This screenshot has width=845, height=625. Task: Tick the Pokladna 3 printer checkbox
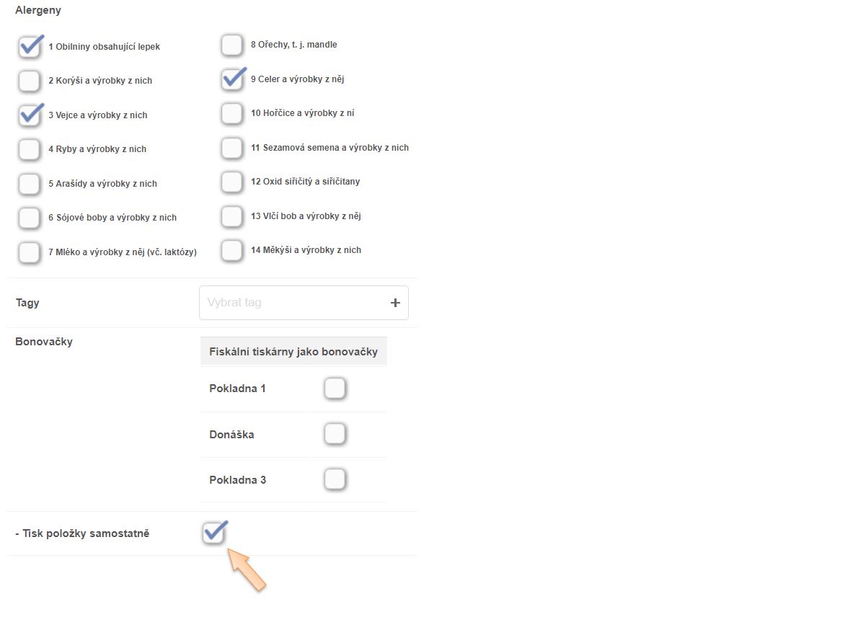[x=335, y=480]
